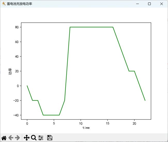Click y-axis tick label −40
168x142 pixels.
16,115
